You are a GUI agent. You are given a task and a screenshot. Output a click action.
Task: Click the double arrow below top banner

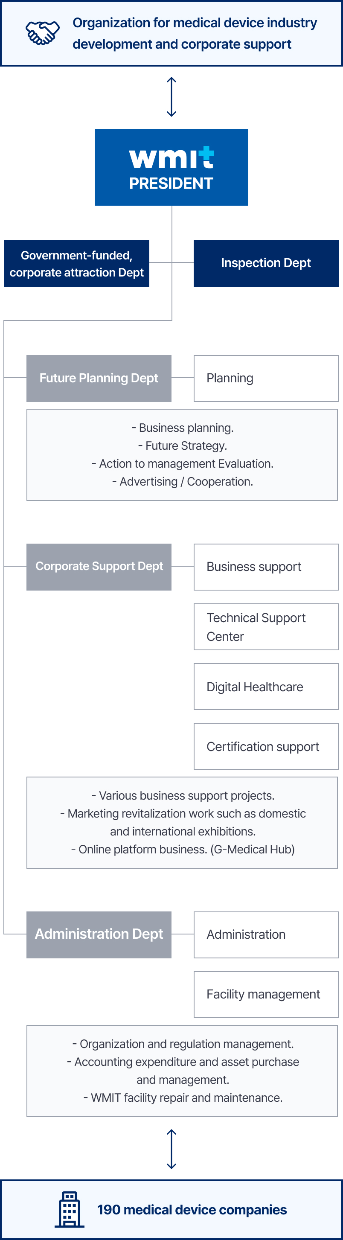point(171,97)
